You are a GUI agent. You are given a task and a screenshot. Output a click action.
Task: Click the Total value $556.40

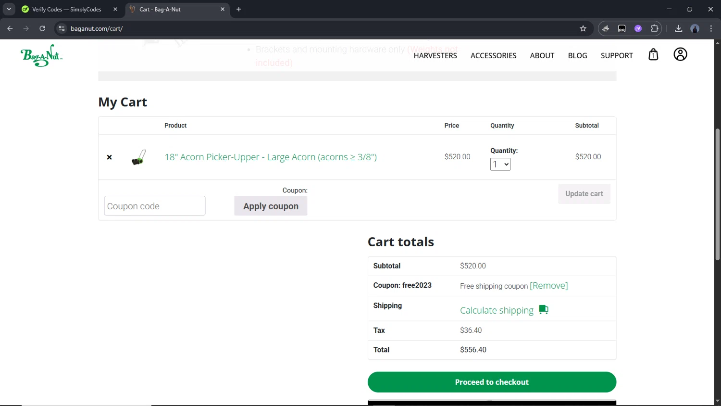click(x=473, y=350)
